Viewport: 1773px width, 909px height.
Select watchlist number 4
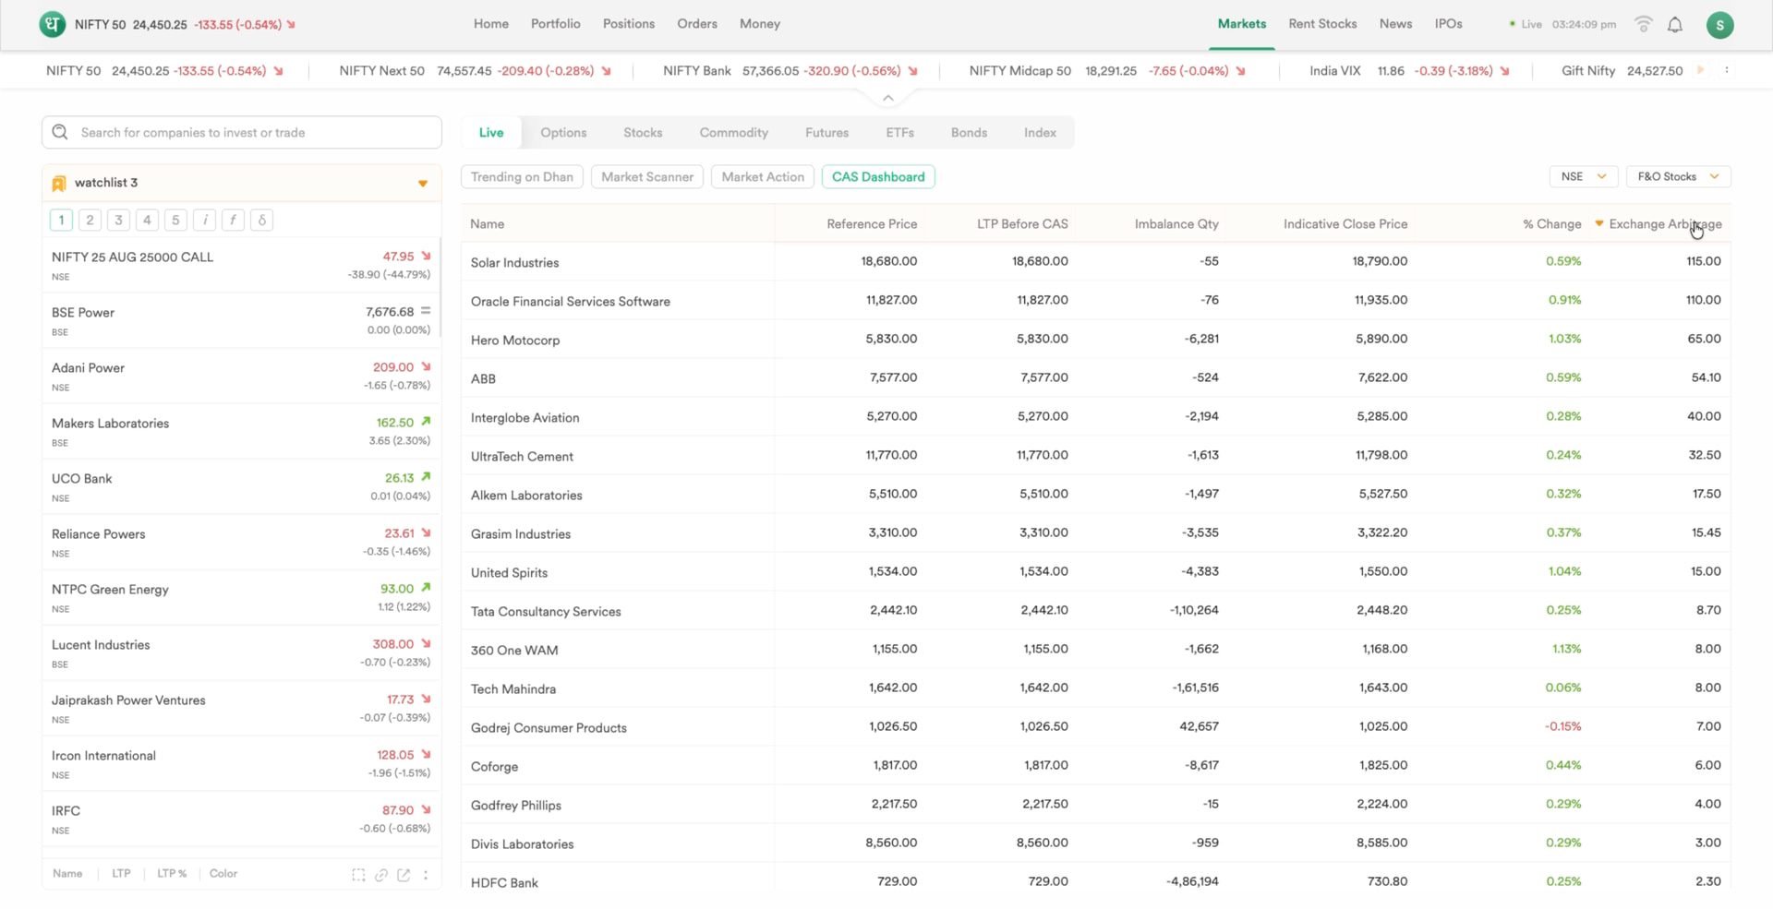(x=147, y=220)
